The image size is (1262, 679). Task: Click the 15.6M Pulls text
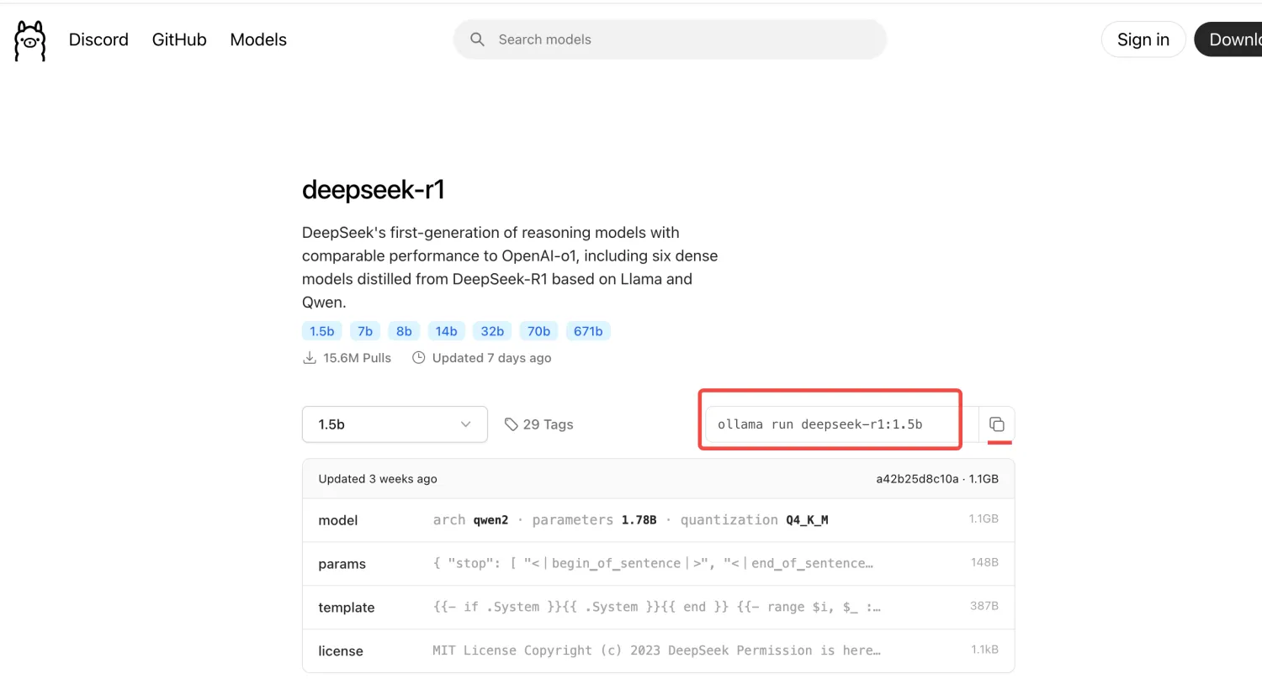click(x=357, y=358)
